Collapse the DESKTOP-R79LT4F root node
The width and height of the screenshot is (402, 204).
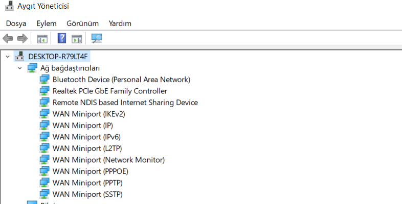[7, 56]
